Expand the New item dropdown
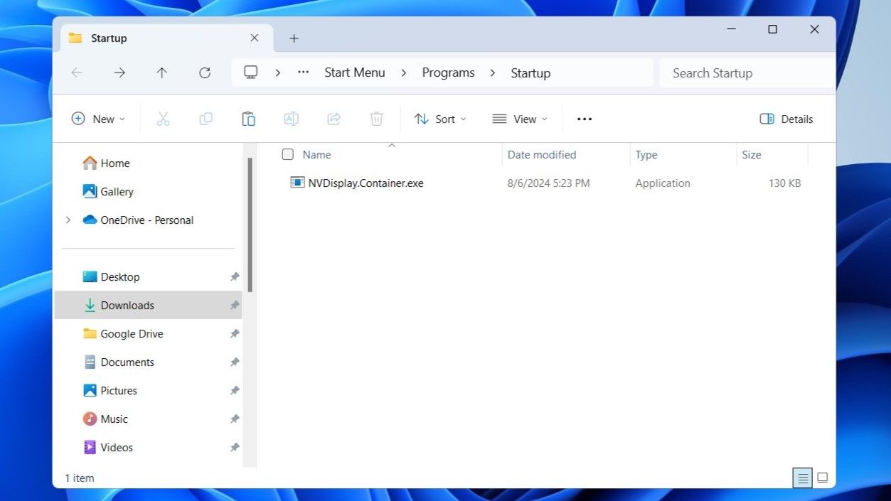 (x=98, y=119)
